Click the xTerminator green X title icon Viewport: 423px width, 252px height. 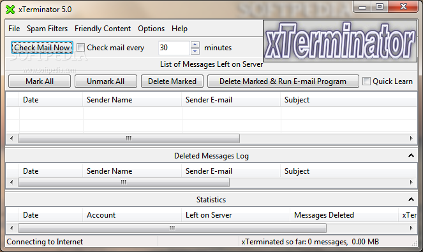[x=10, y=10]
